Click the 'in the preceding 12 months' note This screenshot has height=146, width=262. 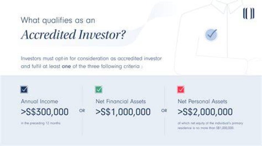41,123
